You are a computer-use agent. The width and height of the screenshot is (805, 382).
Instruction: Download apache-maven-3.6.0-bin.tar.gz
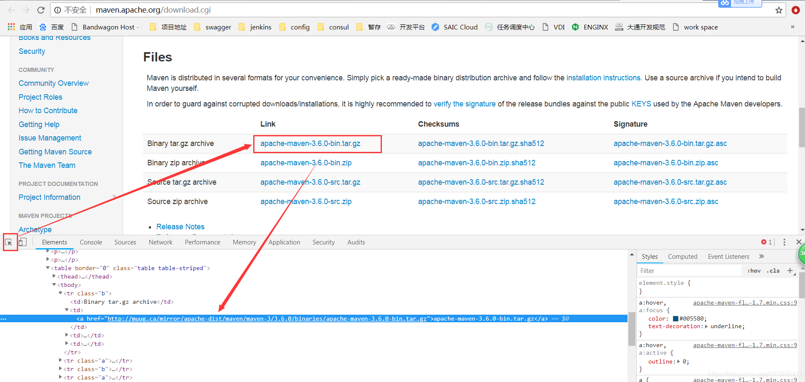point(310,143)
